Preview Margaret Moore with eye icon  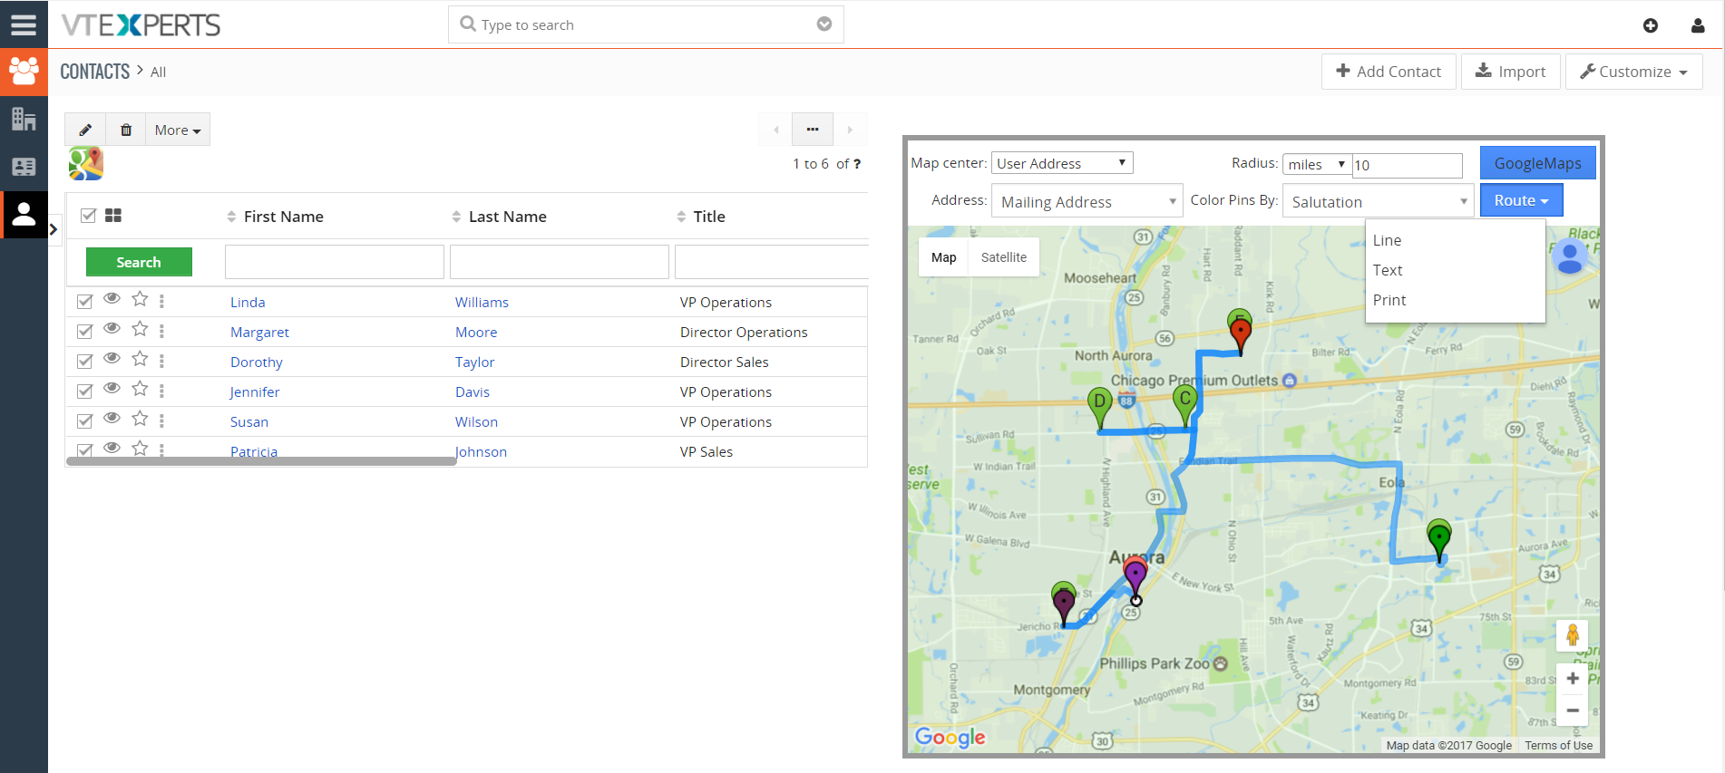coord(112,328)
